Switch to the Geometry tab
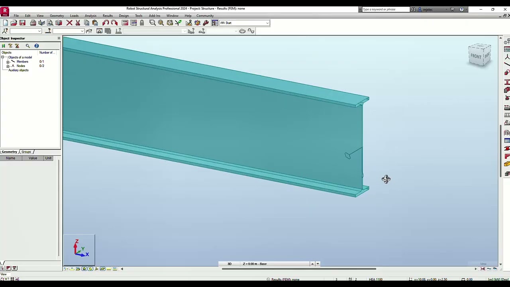 coord(9,152)
